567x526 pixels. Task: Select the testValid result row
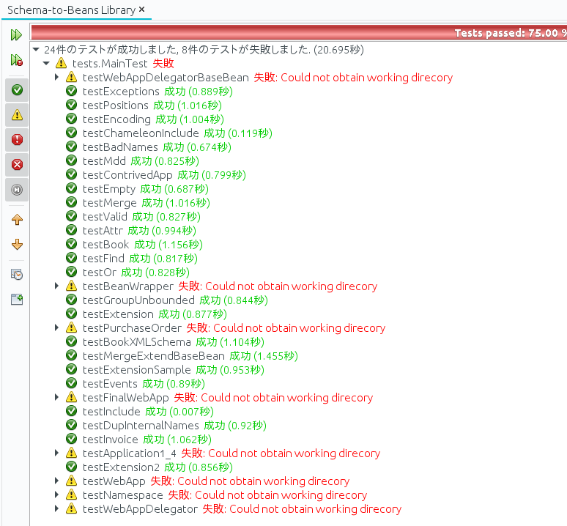(133, 217)
